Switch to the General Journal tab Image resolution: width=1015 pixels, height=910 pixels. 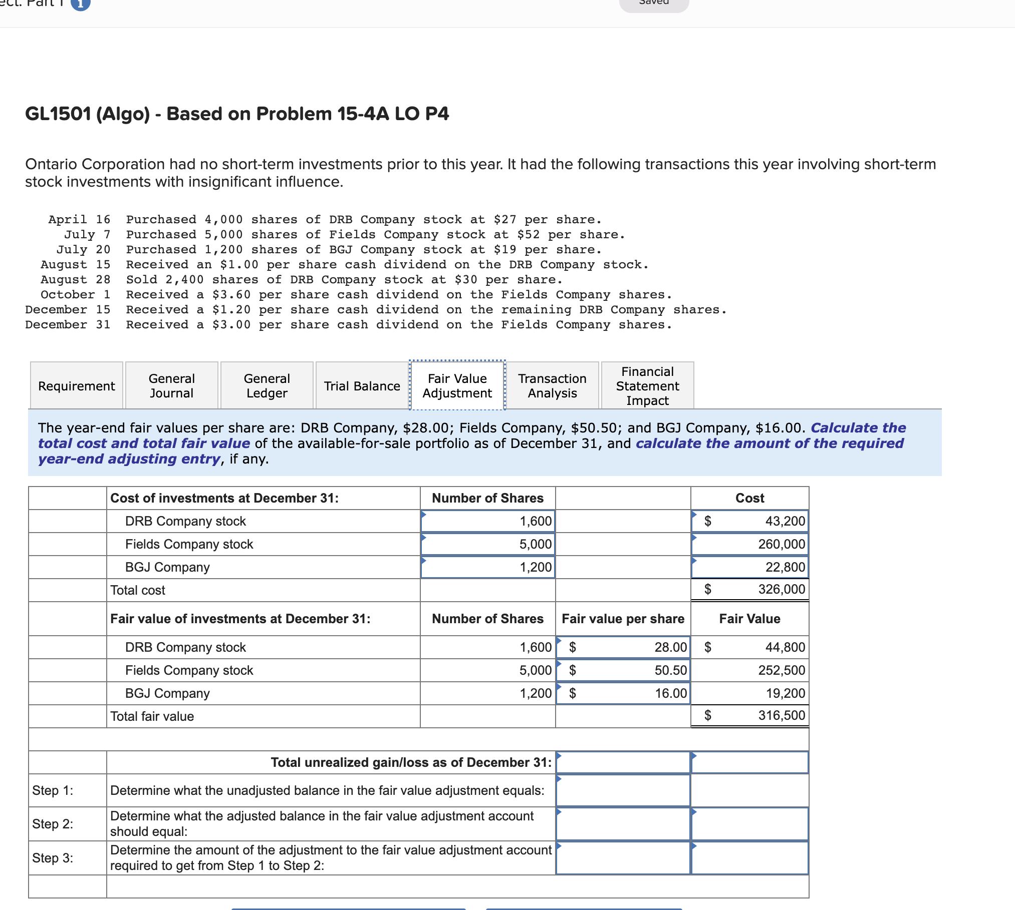coord(171,386)
